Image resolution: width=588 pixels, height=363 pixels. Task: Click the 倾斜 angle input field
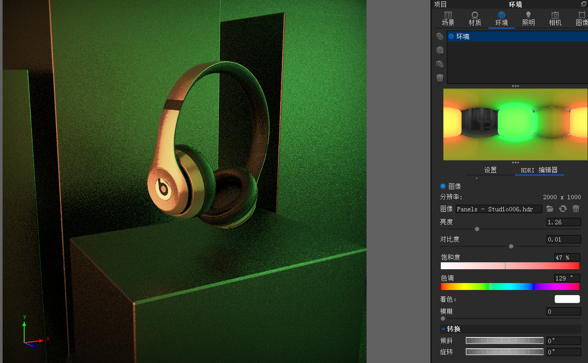click(563, 341)
